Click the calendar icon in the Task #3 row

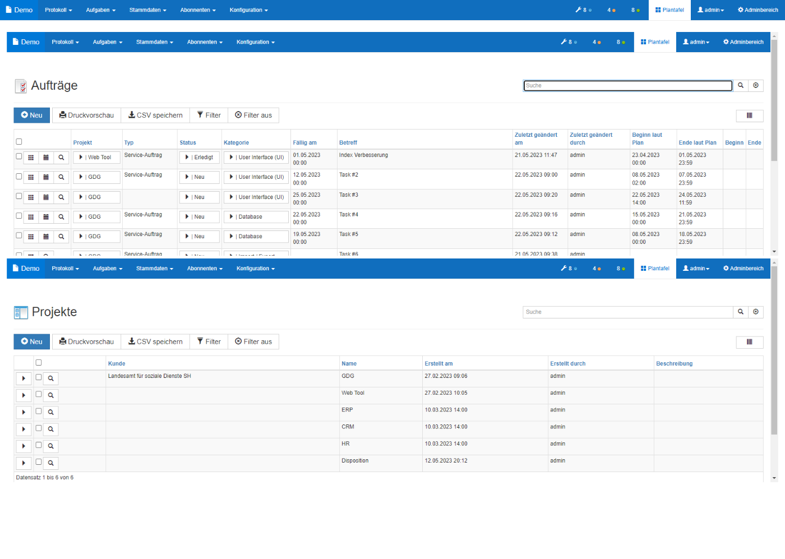coord(46,197)
